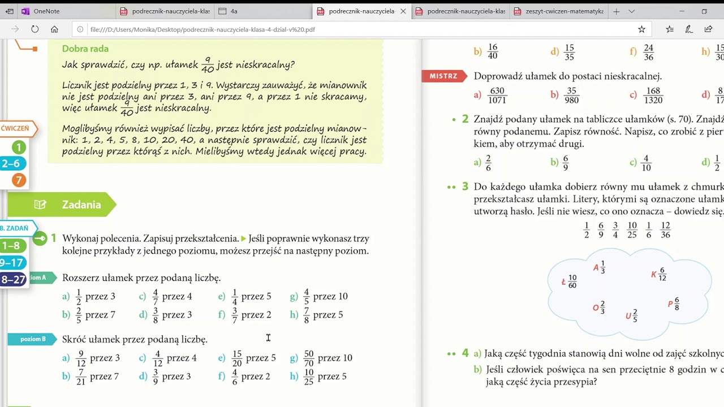Image resolution: width=724 pixels, height=407 pixels.
Task: Open the add notes pen icon
Action: tap(689, 29)
